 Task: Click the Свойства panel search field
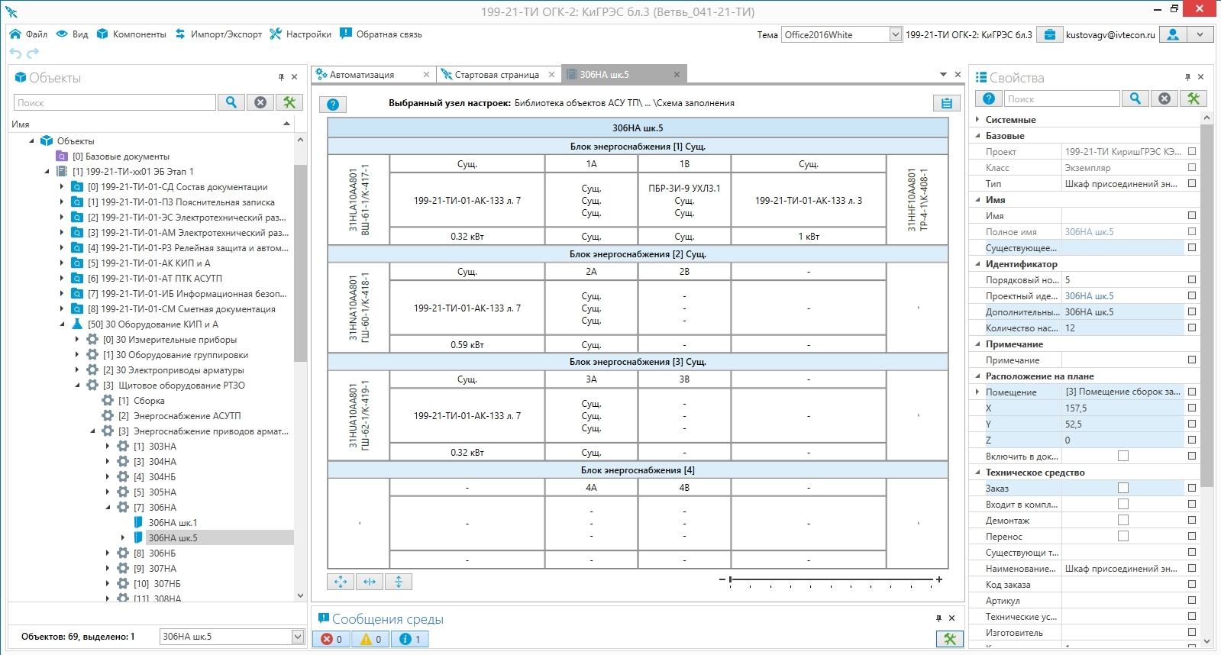tap(1062, 98)
